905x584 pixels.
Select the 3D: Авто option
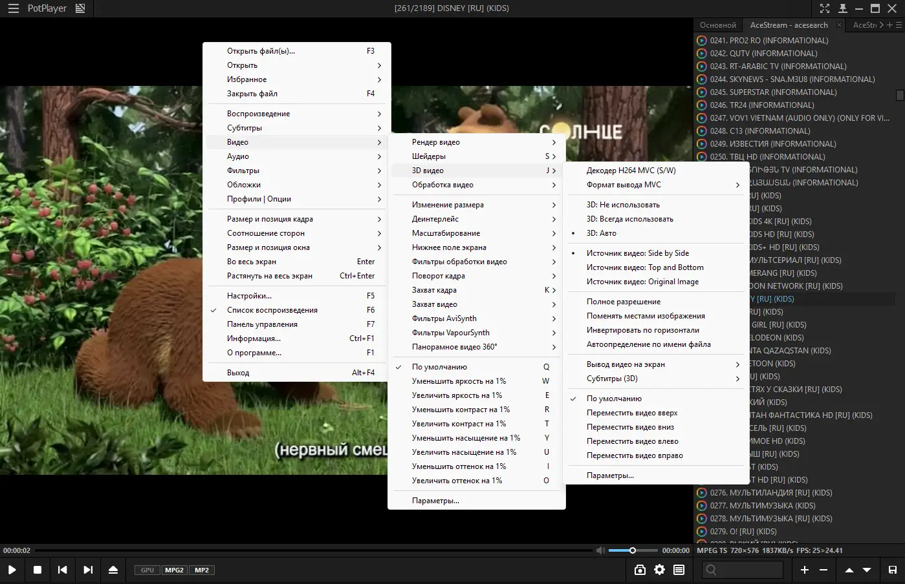pos(655,233)
